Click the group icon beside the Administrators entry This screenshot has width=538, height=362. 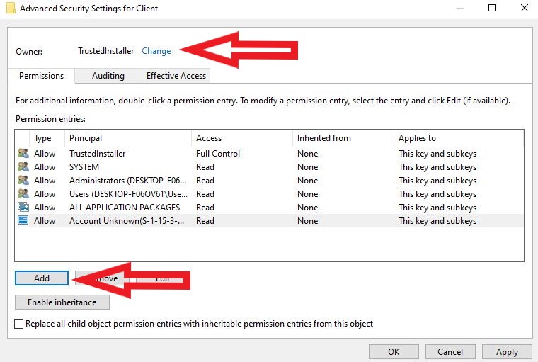23,181
